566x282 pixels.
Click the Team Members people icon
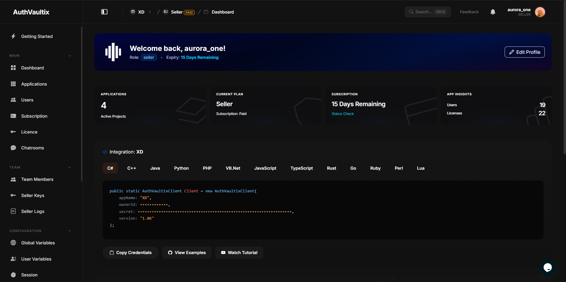[x=13, y=179]
